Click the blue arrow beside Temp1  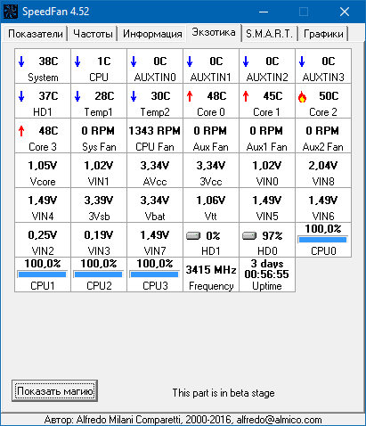(x=77, y=96)
